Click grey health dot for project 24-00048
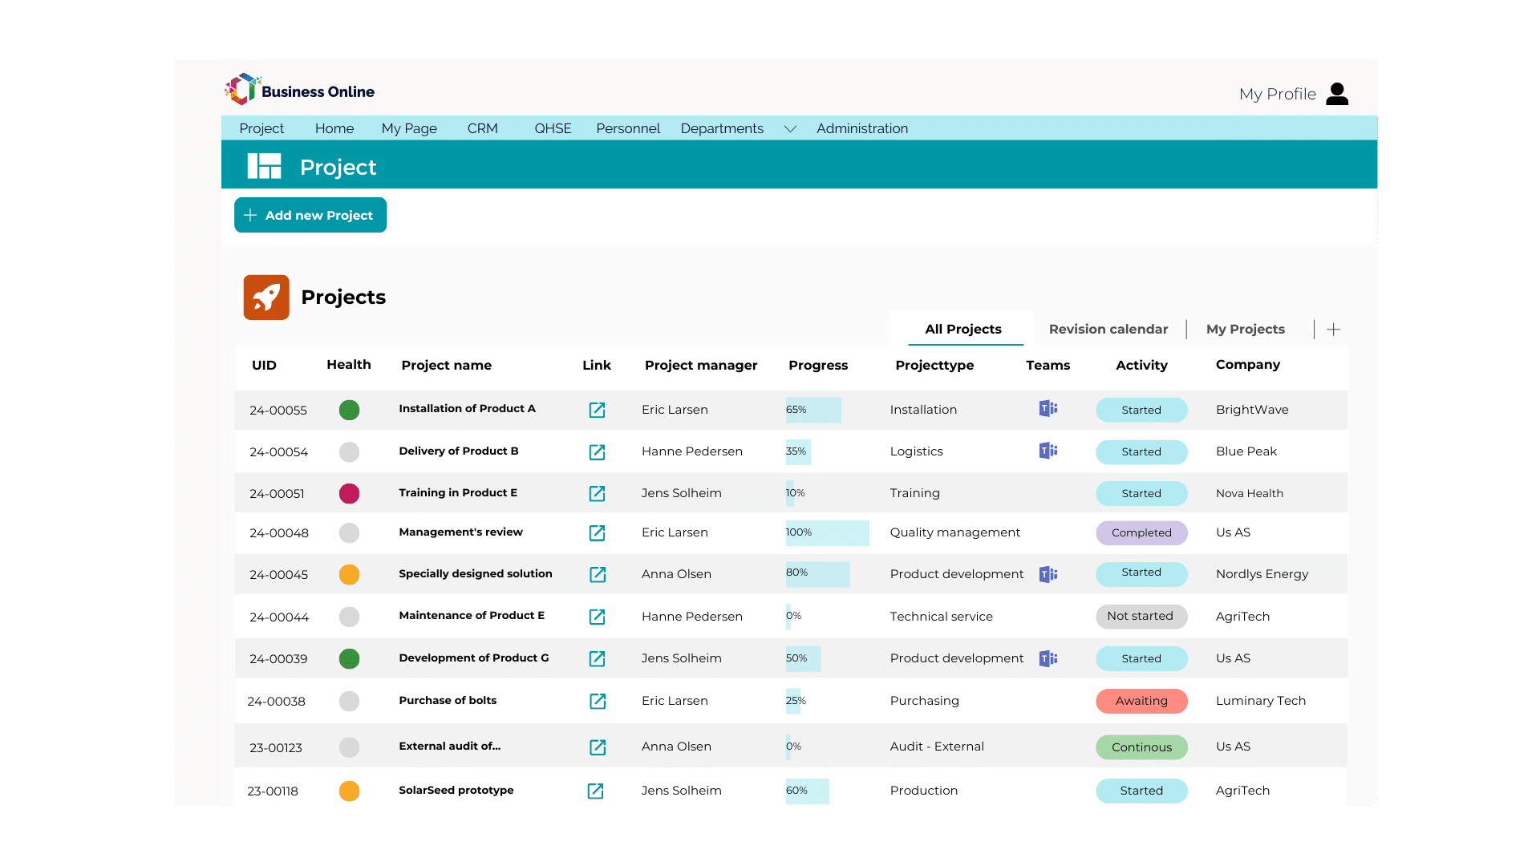This screenshot has width=1540, height=866. click(x=349, y=532)
